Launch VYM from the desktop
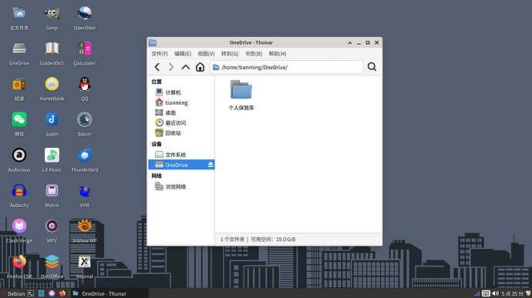 [85, 196]
